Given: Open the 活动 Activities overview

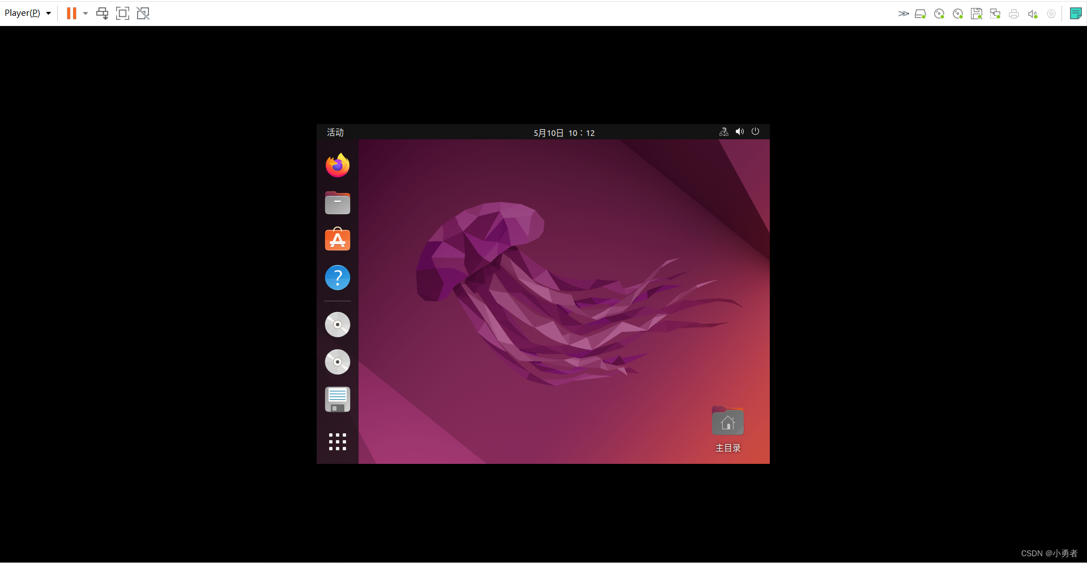Looking at the screenshot, I should click(x=335, y=133).
